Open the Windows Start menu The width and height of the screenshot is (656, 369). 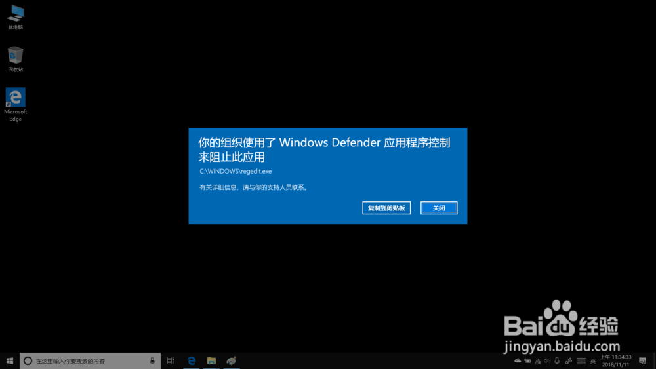[10, 360]
